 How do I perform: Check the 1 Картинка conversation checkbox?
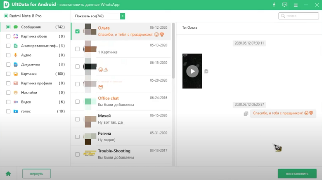78,49
